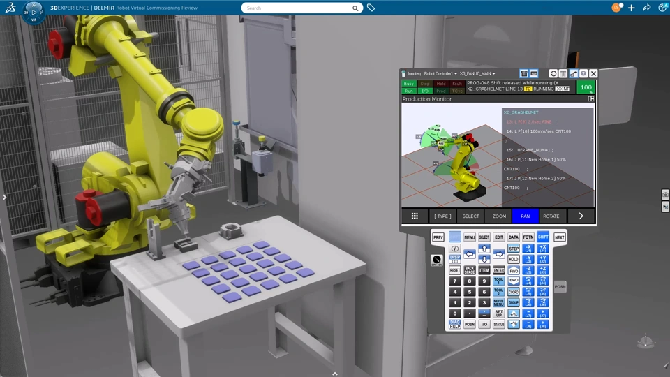Viewport: 670px width, 377px height.
Task: Click the Fault status indicator
Action: tap(457, 84)
